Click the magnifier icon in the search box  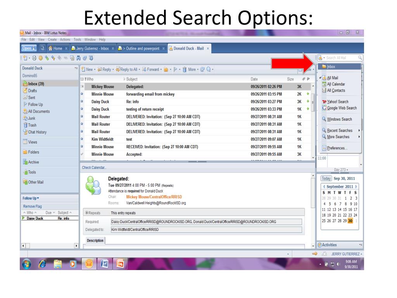(x=360, y=58)
